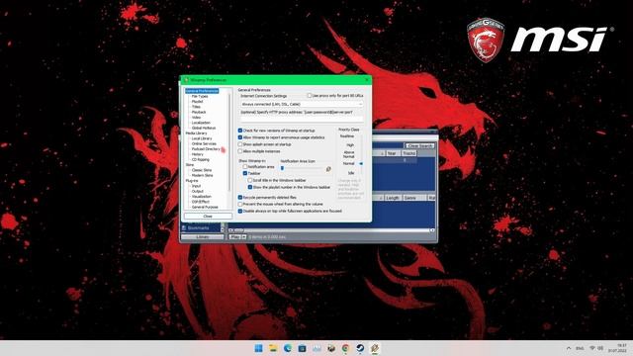Select Modern Skins in the tree
Screen dimensions: 633x356
tap(202, 175)
